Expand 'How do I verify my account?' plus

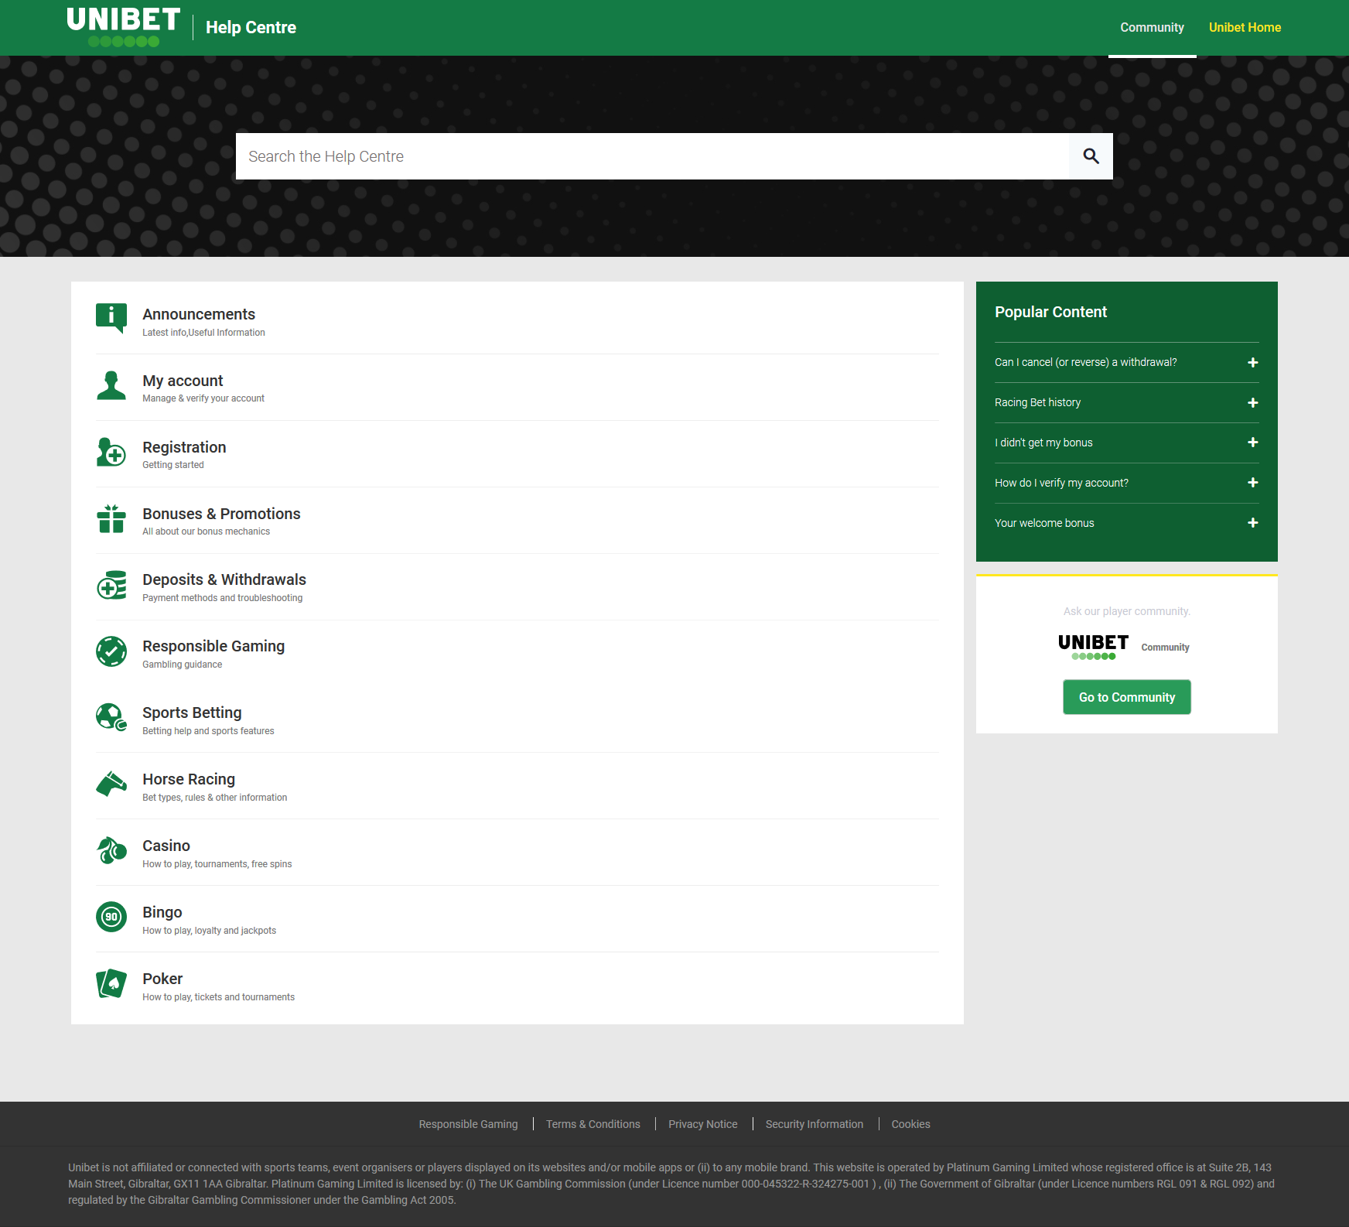1253,483
